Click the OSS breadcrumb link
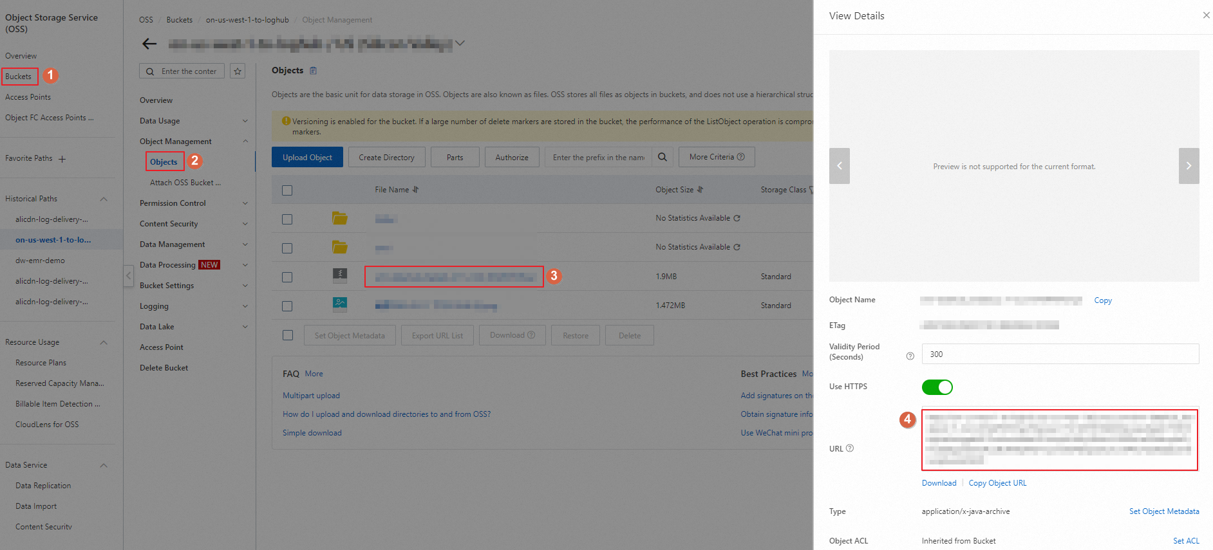 [x=146, y=20]
